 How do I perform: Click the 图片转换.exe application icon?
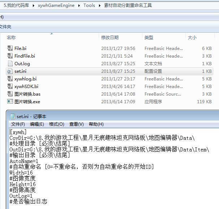pos(10,101)
